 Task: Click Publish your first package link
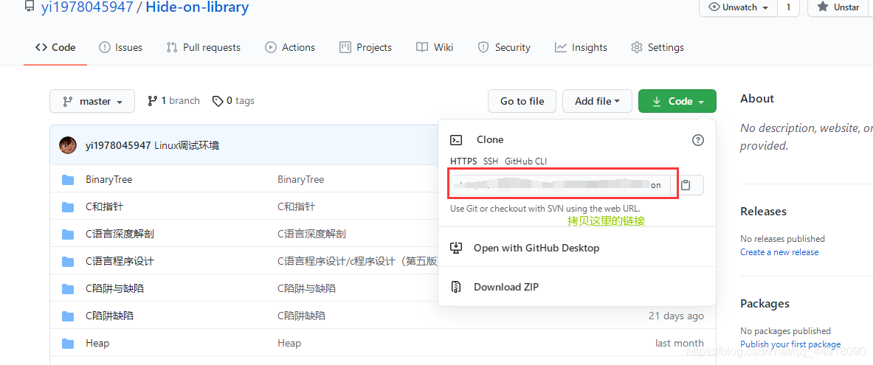790,344
